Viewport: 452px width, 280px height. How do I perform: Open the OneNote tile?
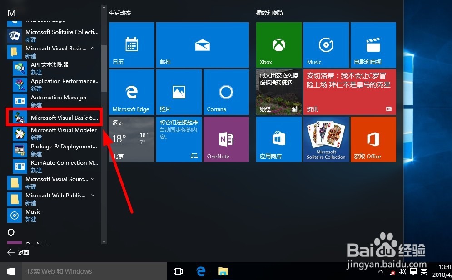(226, 139)
